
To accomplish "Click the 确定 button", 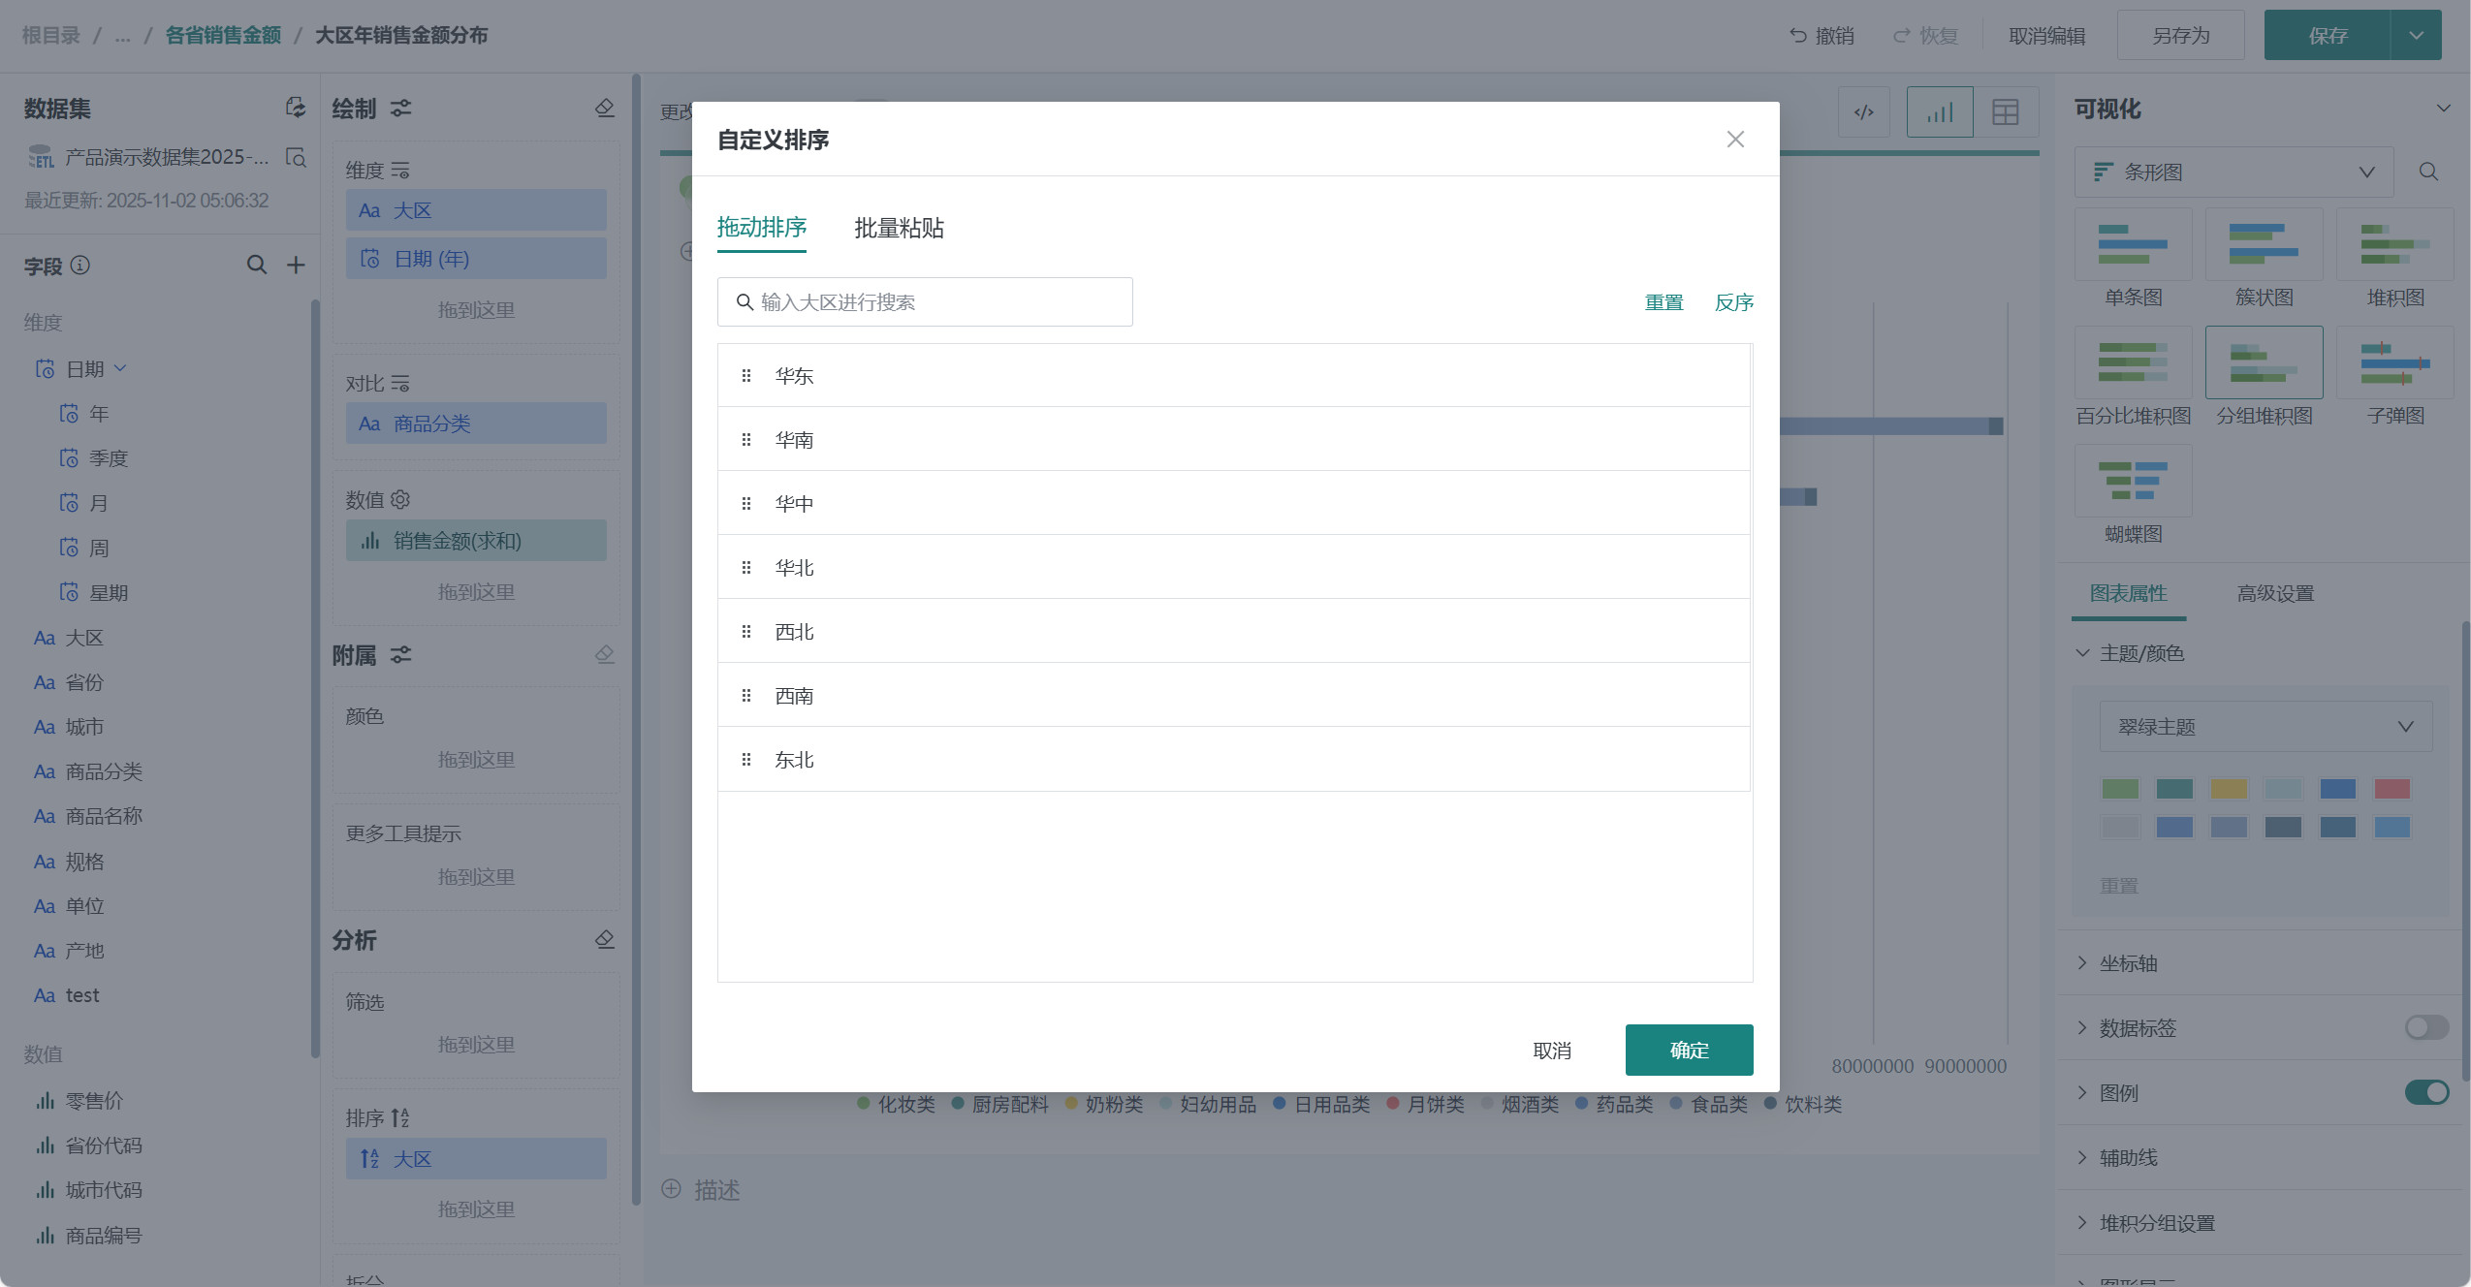I will tap(1688, 1050).
